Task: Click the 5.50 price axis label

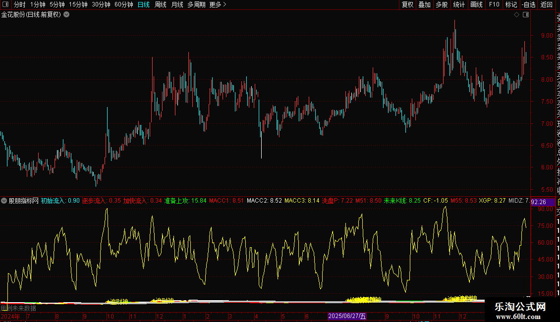Action: click(547, 190)
